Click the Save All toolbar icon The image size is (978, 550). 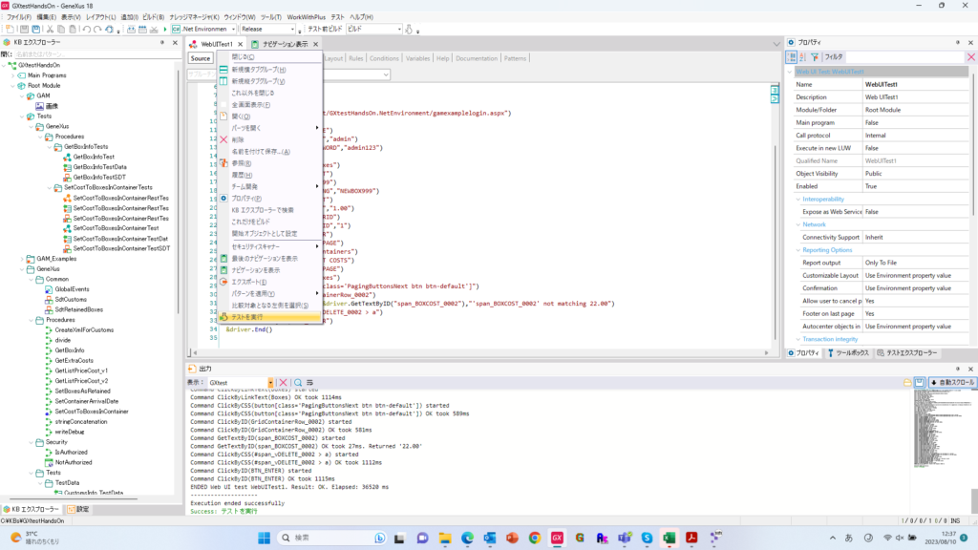pyautogui.click(x=36, y=30)
